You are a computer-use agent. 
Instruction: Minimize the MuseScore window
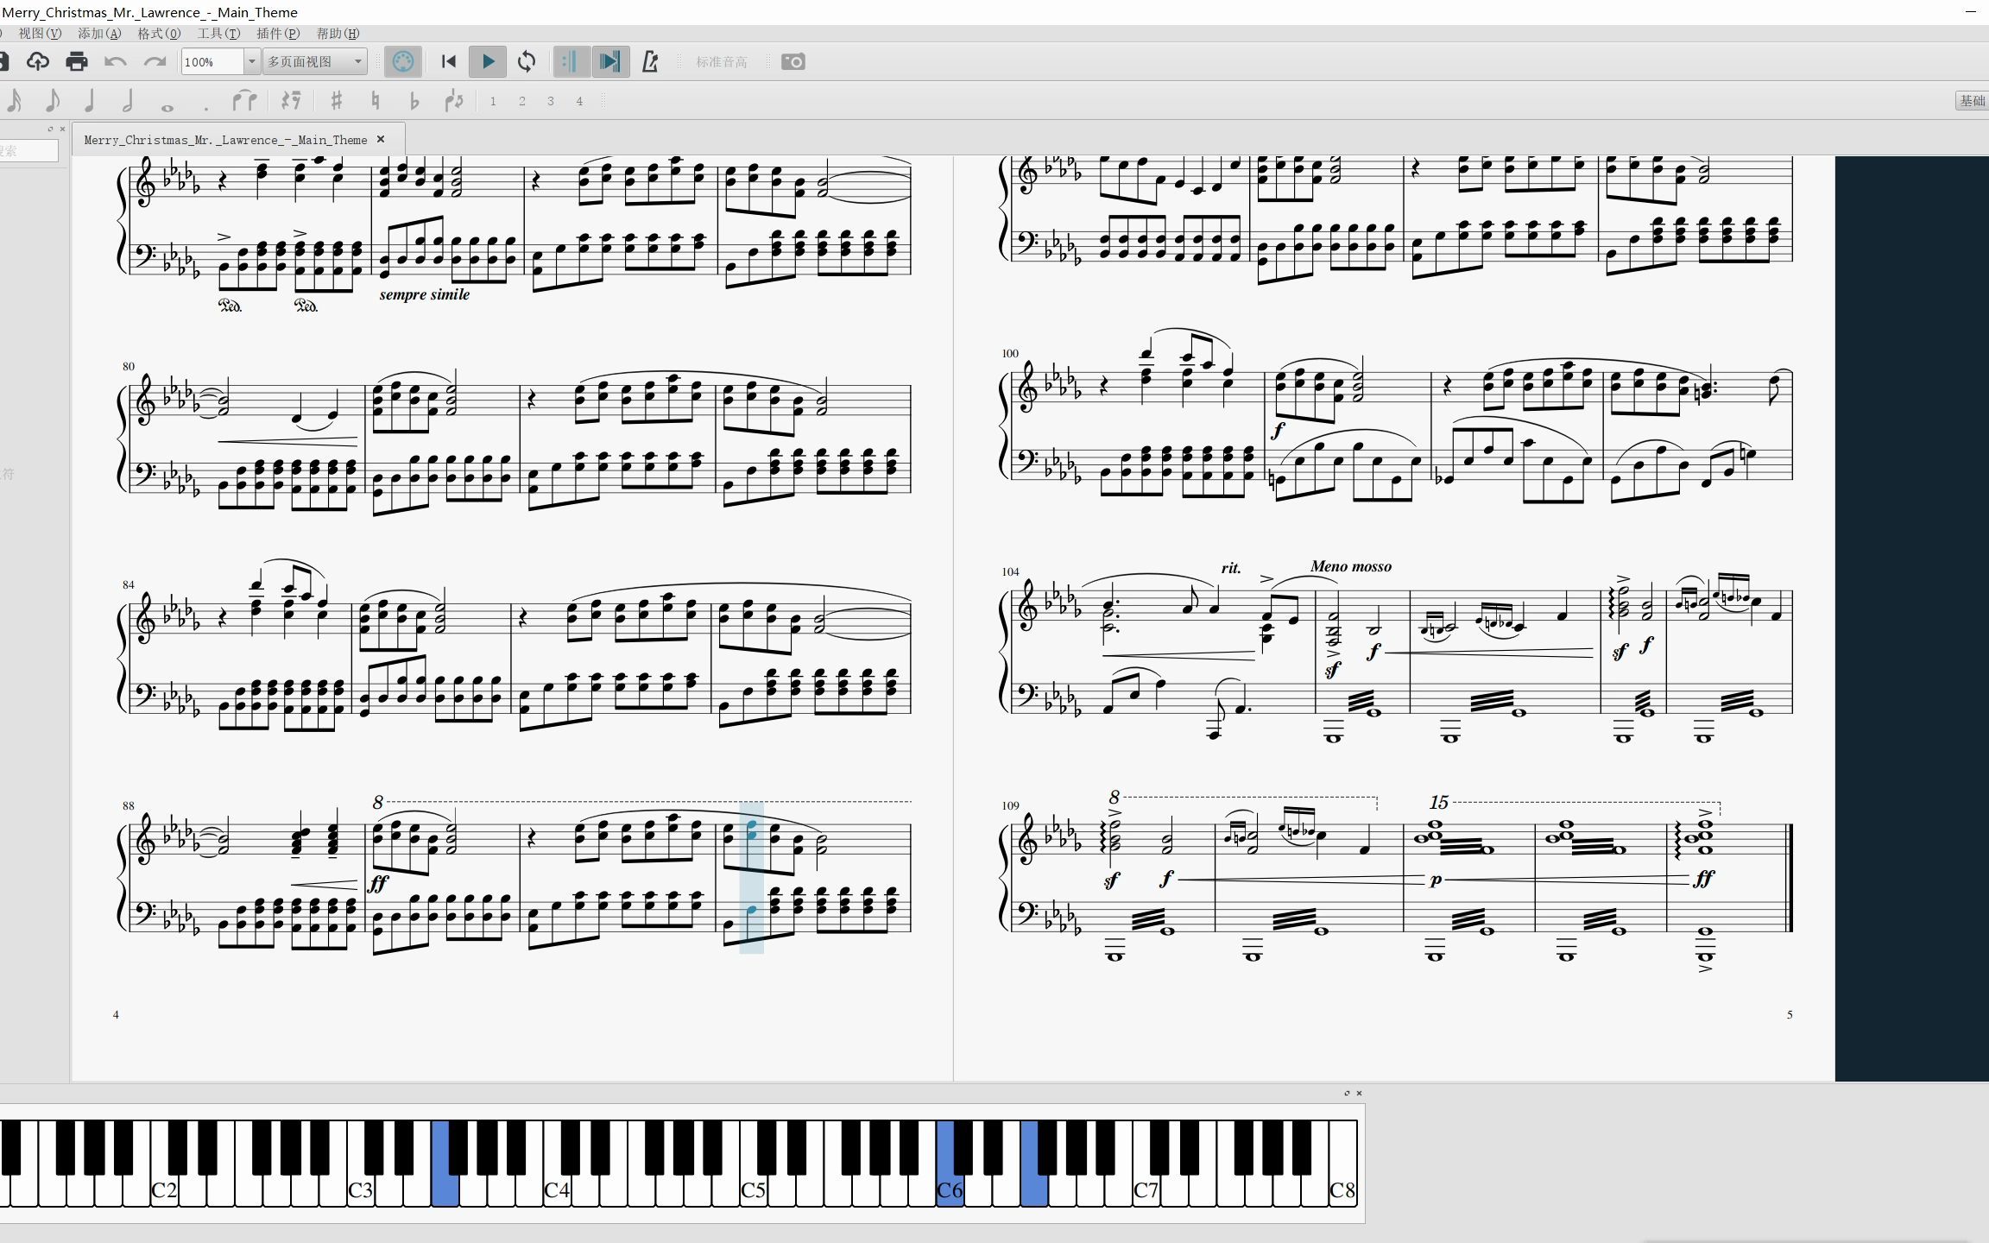(x=1971, y=11)
